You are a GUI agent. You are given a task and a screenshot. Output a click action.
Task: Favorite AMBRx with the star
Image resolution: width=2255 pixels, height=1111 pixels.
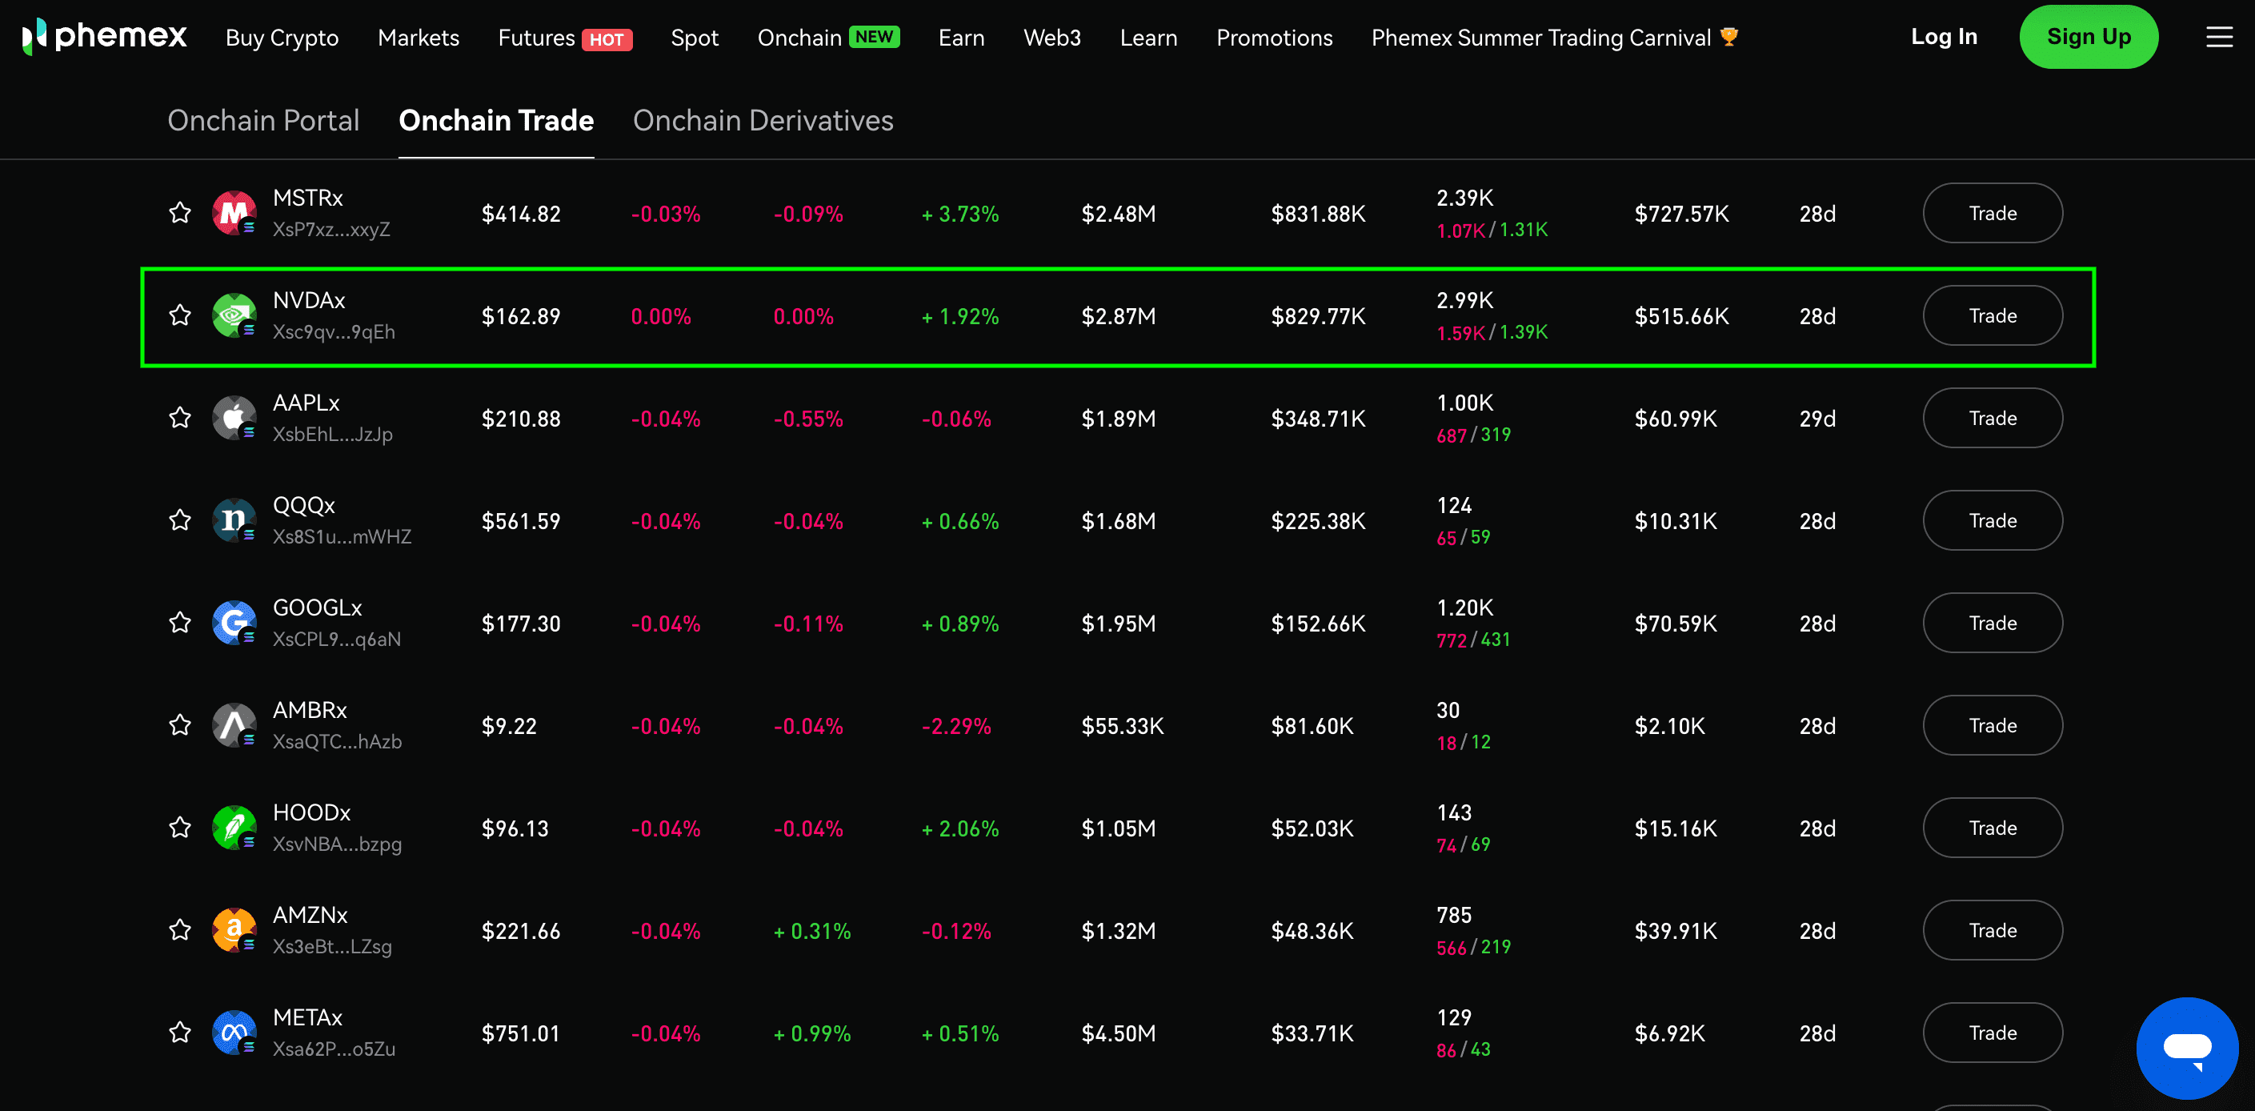[179, 725]
